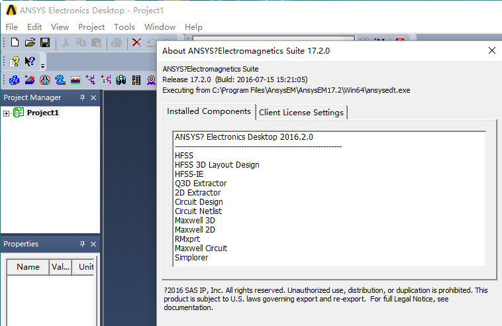Select Project1 in Project Manager
Screen dimensions: 502x326
click(43, 113)
